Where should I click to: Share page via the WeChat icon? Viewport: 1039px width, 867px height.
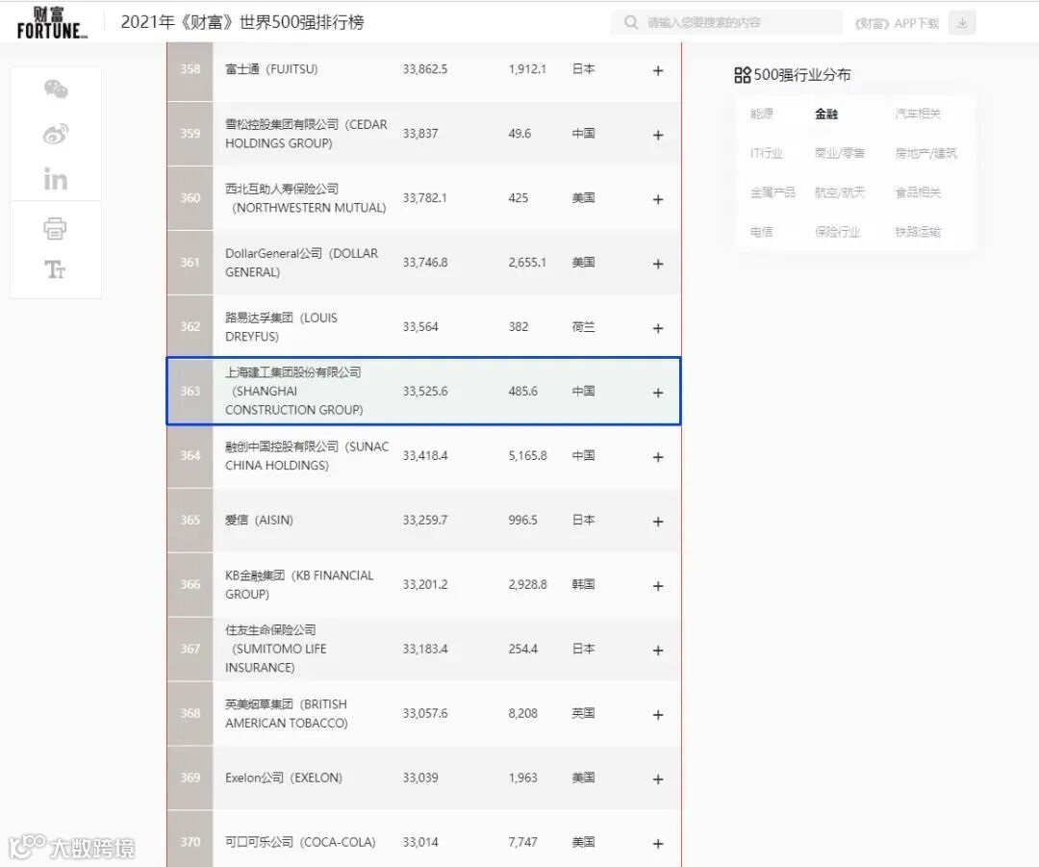pos(56,89)
